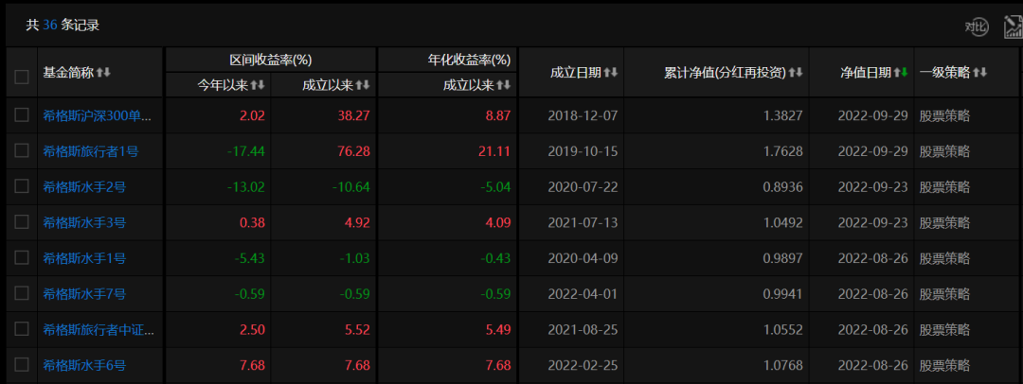Select the net value 0.8936 cell
The image size is (1023, 384).
(783, 187)
